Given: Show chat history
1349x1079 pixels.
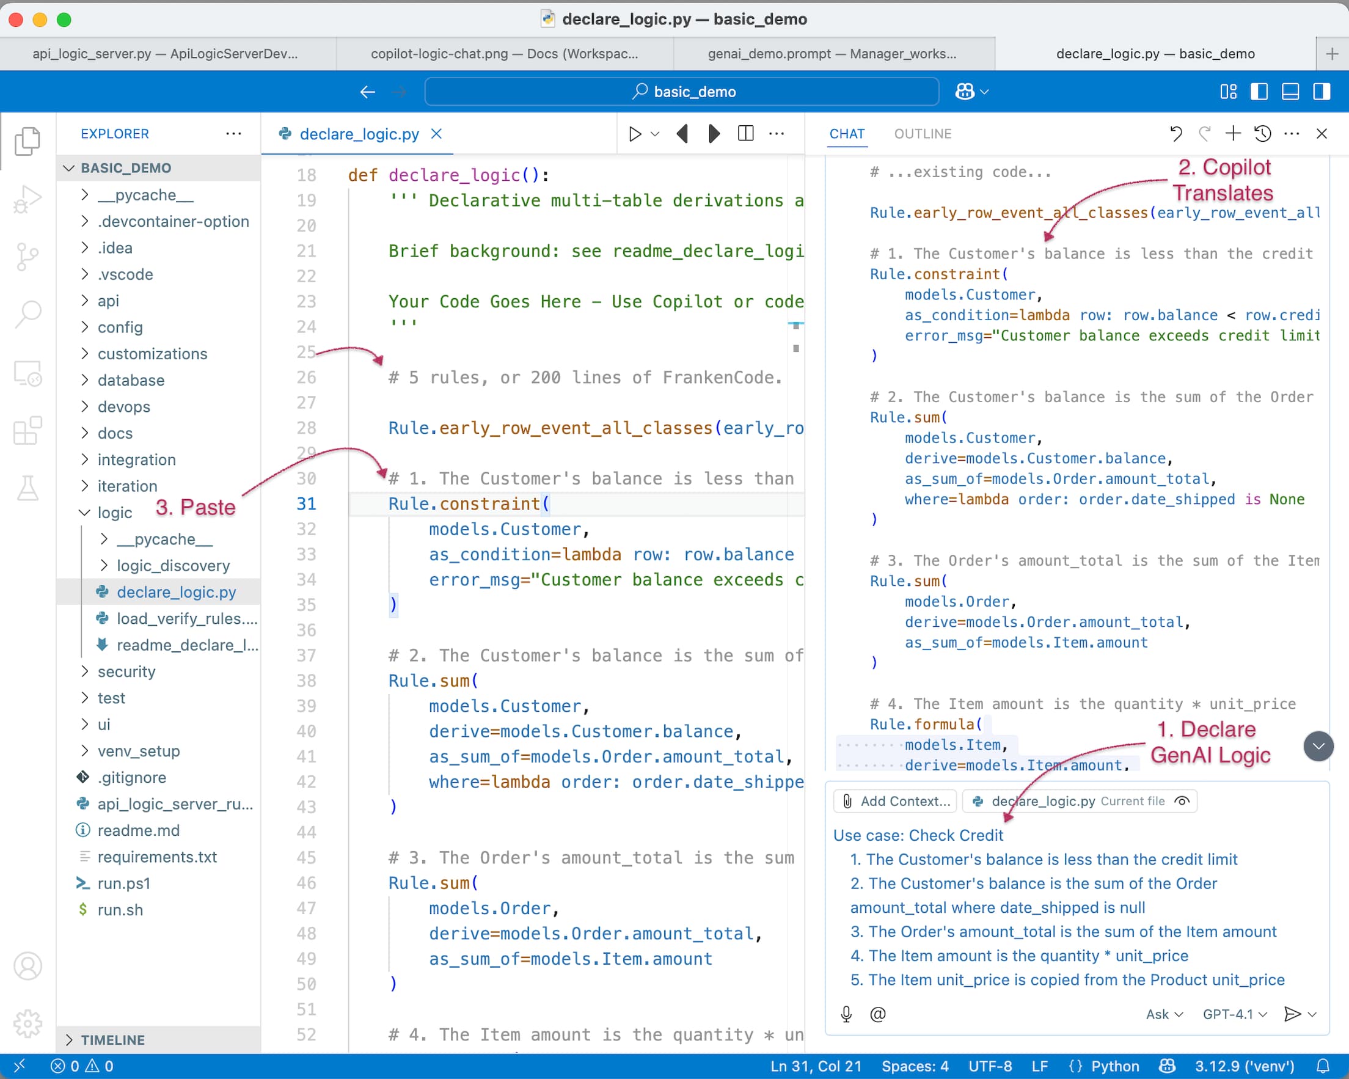Looking at the screenshot, I should point(1263,133).
